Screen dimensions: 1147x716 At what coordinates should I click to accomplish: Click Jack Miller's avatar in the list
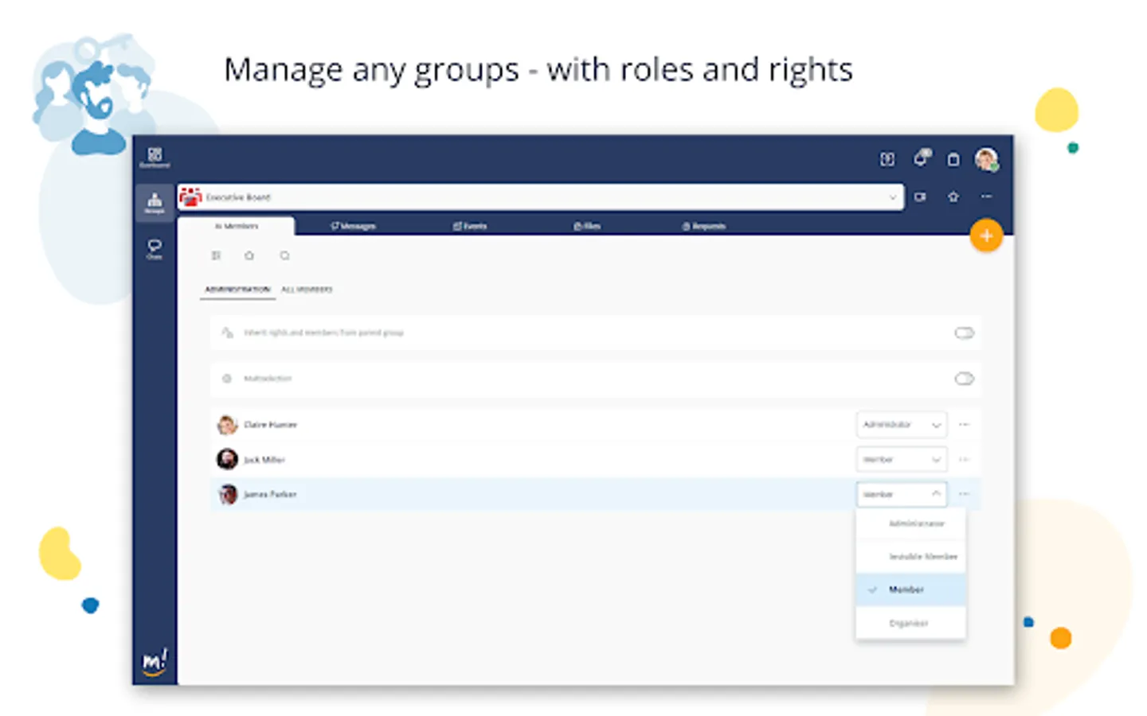pyautogui.click(x=228, y=460)
